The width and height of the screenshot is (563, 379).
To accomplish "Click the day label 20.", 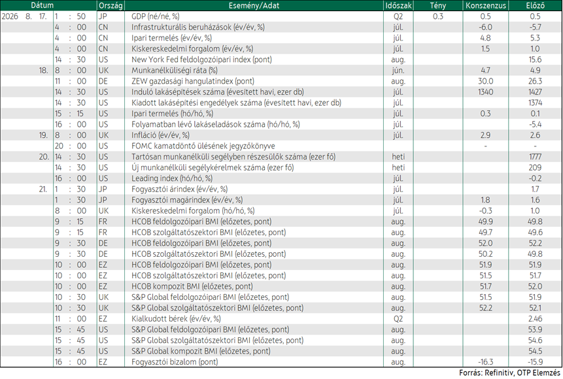I will coord(43,157).
